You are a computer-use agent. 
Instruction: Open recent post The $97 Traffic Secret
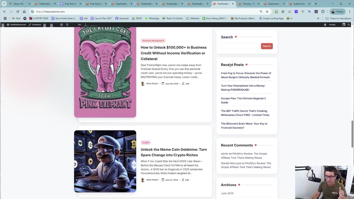[245, 113]
